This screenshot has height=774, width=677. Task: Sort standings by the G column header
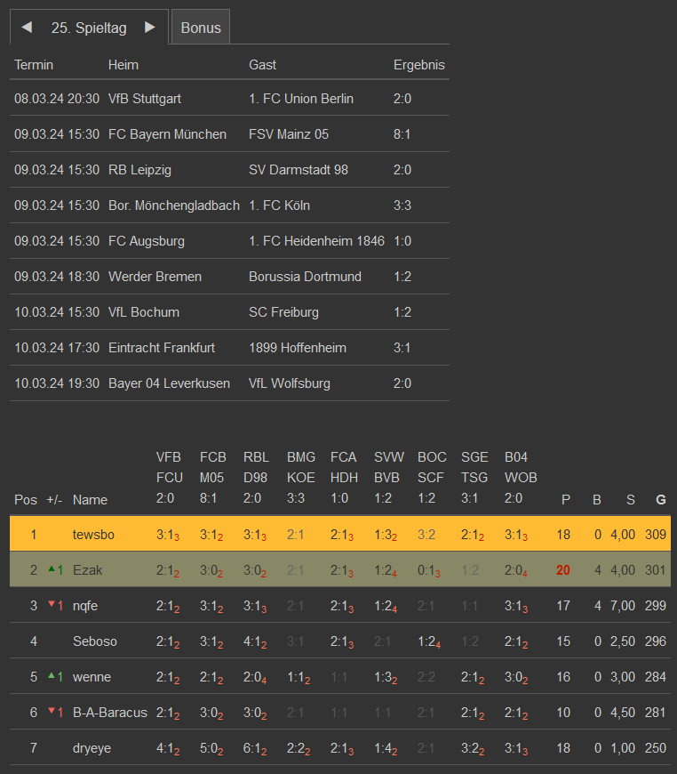pos(660,500)
